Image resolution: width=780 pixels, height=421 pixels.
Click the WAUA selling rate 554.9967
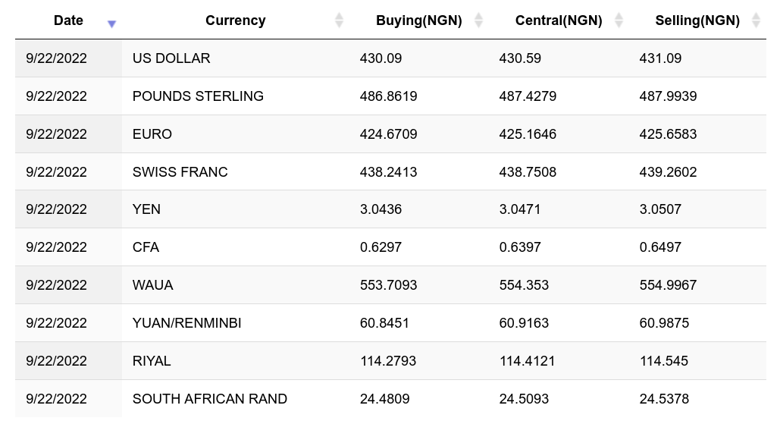click(x=668, y=285)
